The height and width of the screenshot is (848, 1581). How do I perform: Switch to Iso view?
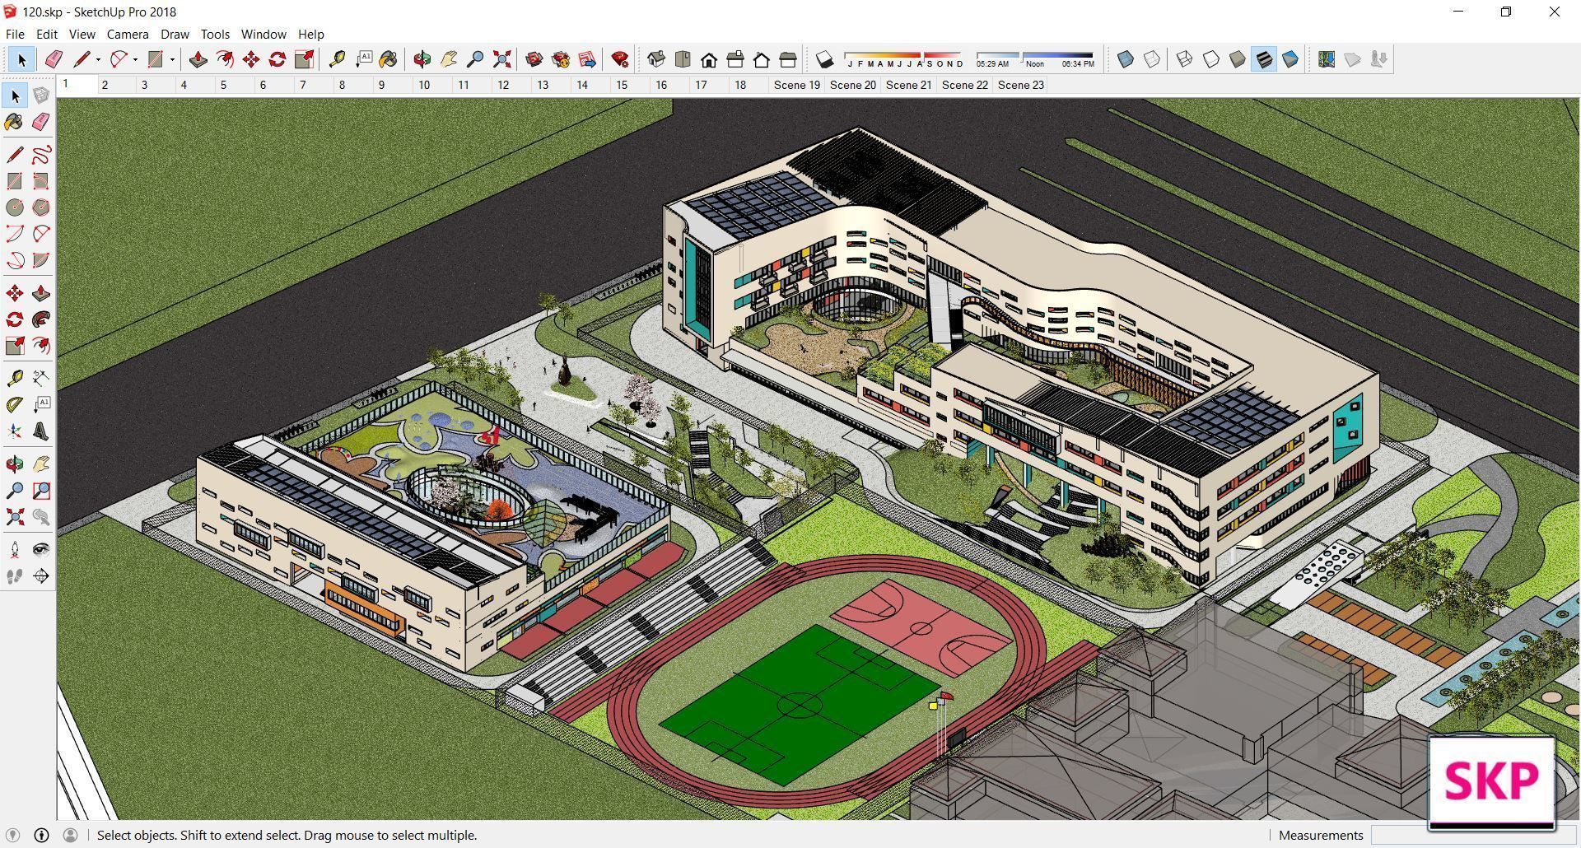pos(656,59)
